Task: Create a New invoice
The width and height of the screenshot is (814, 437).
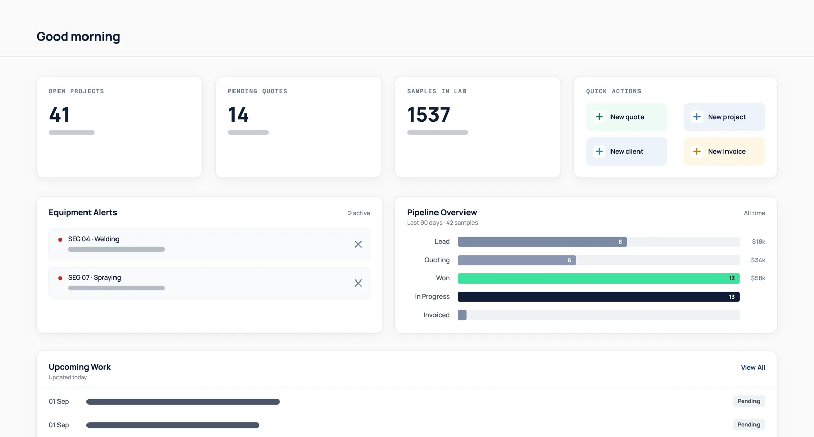Action: click(x=724, y=151)
